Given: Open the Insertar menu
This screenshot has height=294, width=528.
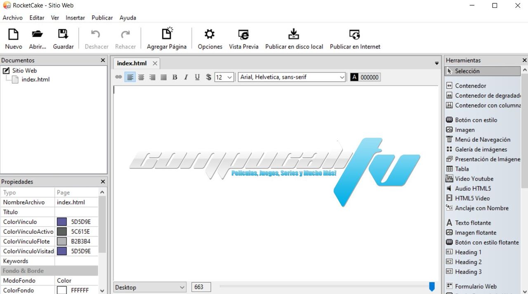Looking at the screenshot, I should click(x=75, y=18).
